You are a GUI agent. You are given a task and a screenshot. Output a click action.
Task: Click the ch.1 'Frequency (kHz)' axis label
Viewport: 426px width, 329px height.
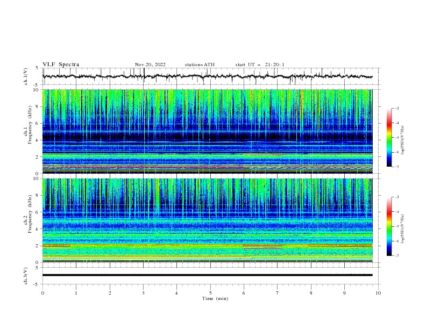click(x=30, y=125)
